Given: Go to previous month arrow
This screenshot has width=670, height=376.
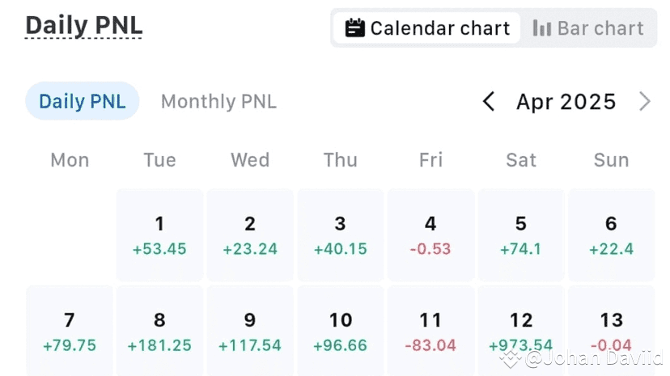Looking at the screenshot, I should (x=489, y=101).
